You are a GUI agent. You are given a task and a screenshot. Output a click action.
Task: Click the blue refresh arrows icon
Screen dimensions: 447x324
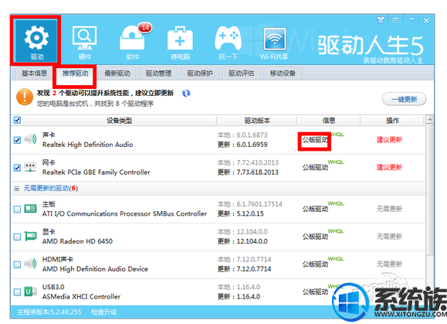(186, 93)
